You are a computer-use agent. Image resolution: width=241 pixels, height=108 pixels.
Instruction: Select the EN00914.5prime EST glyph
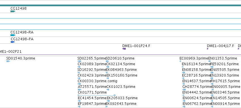click(x=212, y=107)
